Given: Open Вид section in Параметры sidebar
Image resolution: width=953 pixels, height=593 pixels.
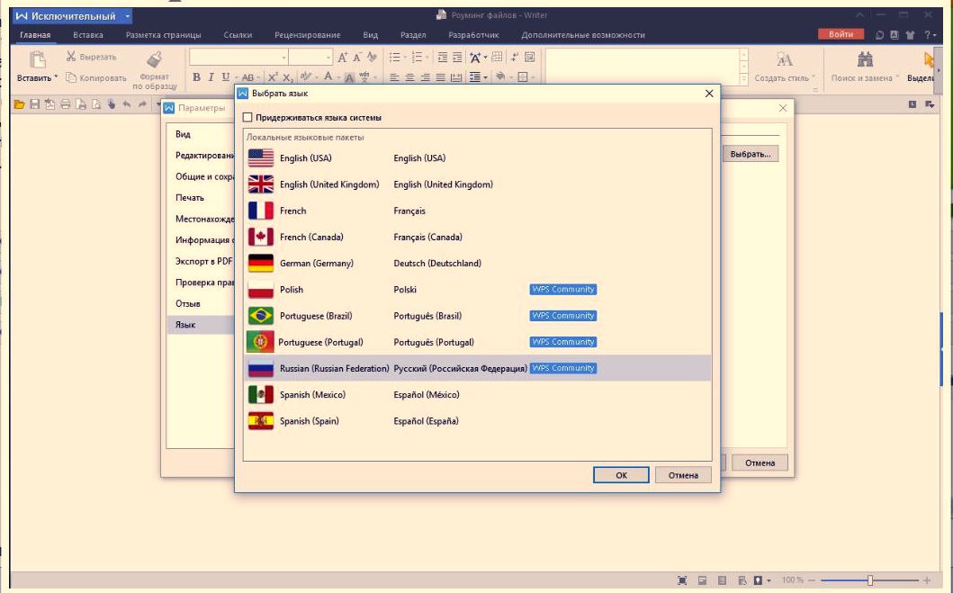Looking at the screenshot, I should coord(183,134).
